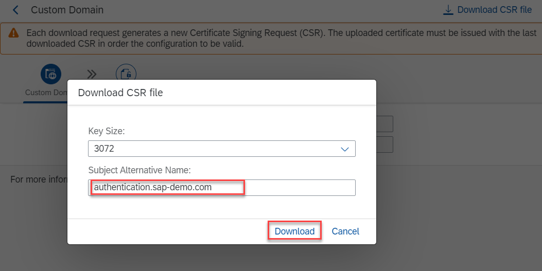This screenshot has height=271, width=542.
Task: Cancel the Download CSR file dialog
Action: [345, 231]
